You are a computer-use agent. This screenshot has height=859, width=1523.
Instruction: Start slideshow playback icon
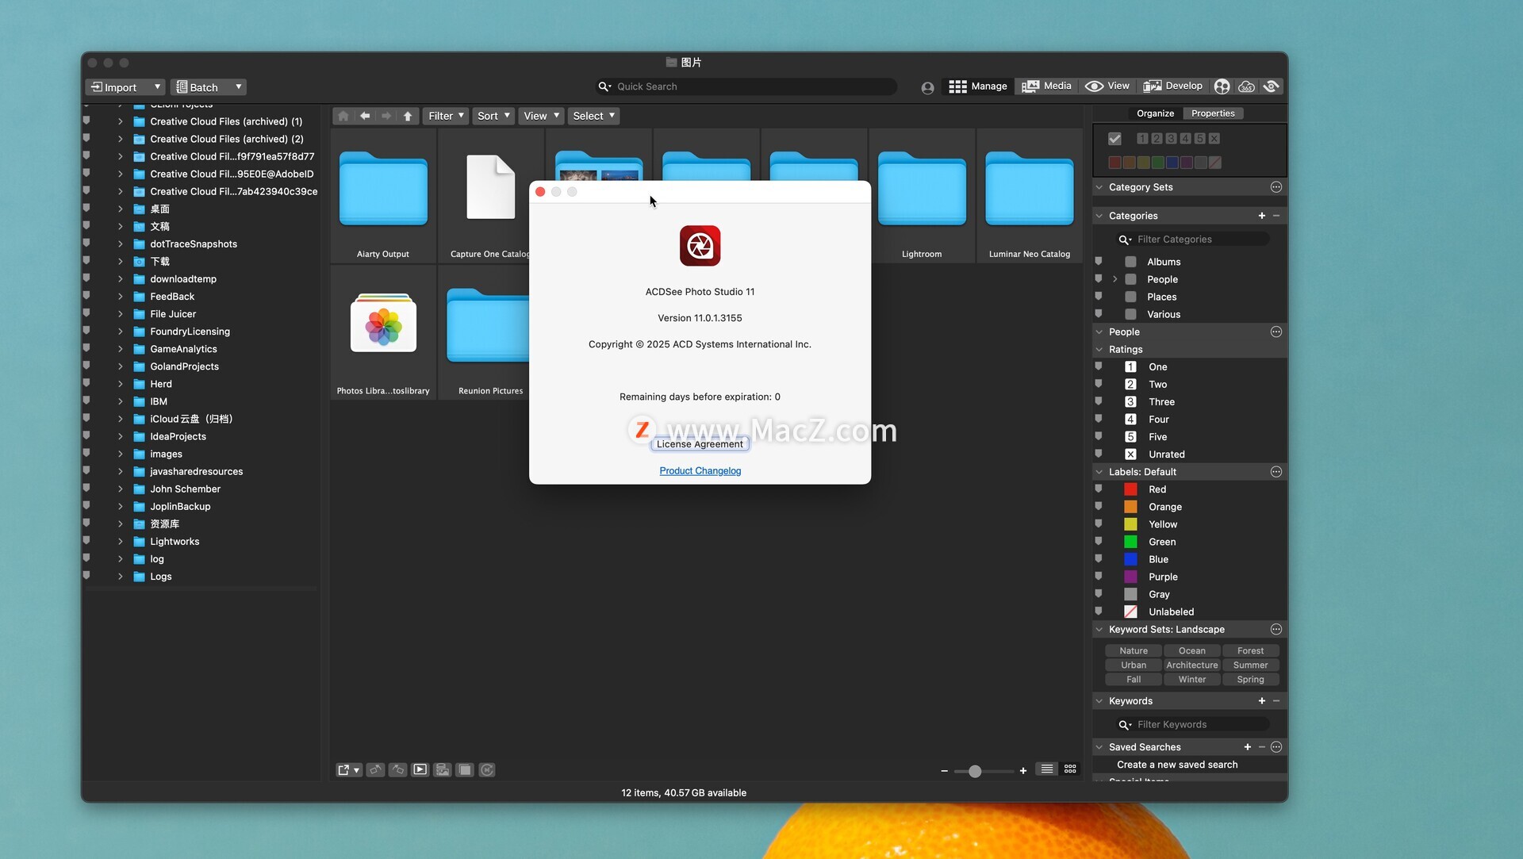(420, 769)
